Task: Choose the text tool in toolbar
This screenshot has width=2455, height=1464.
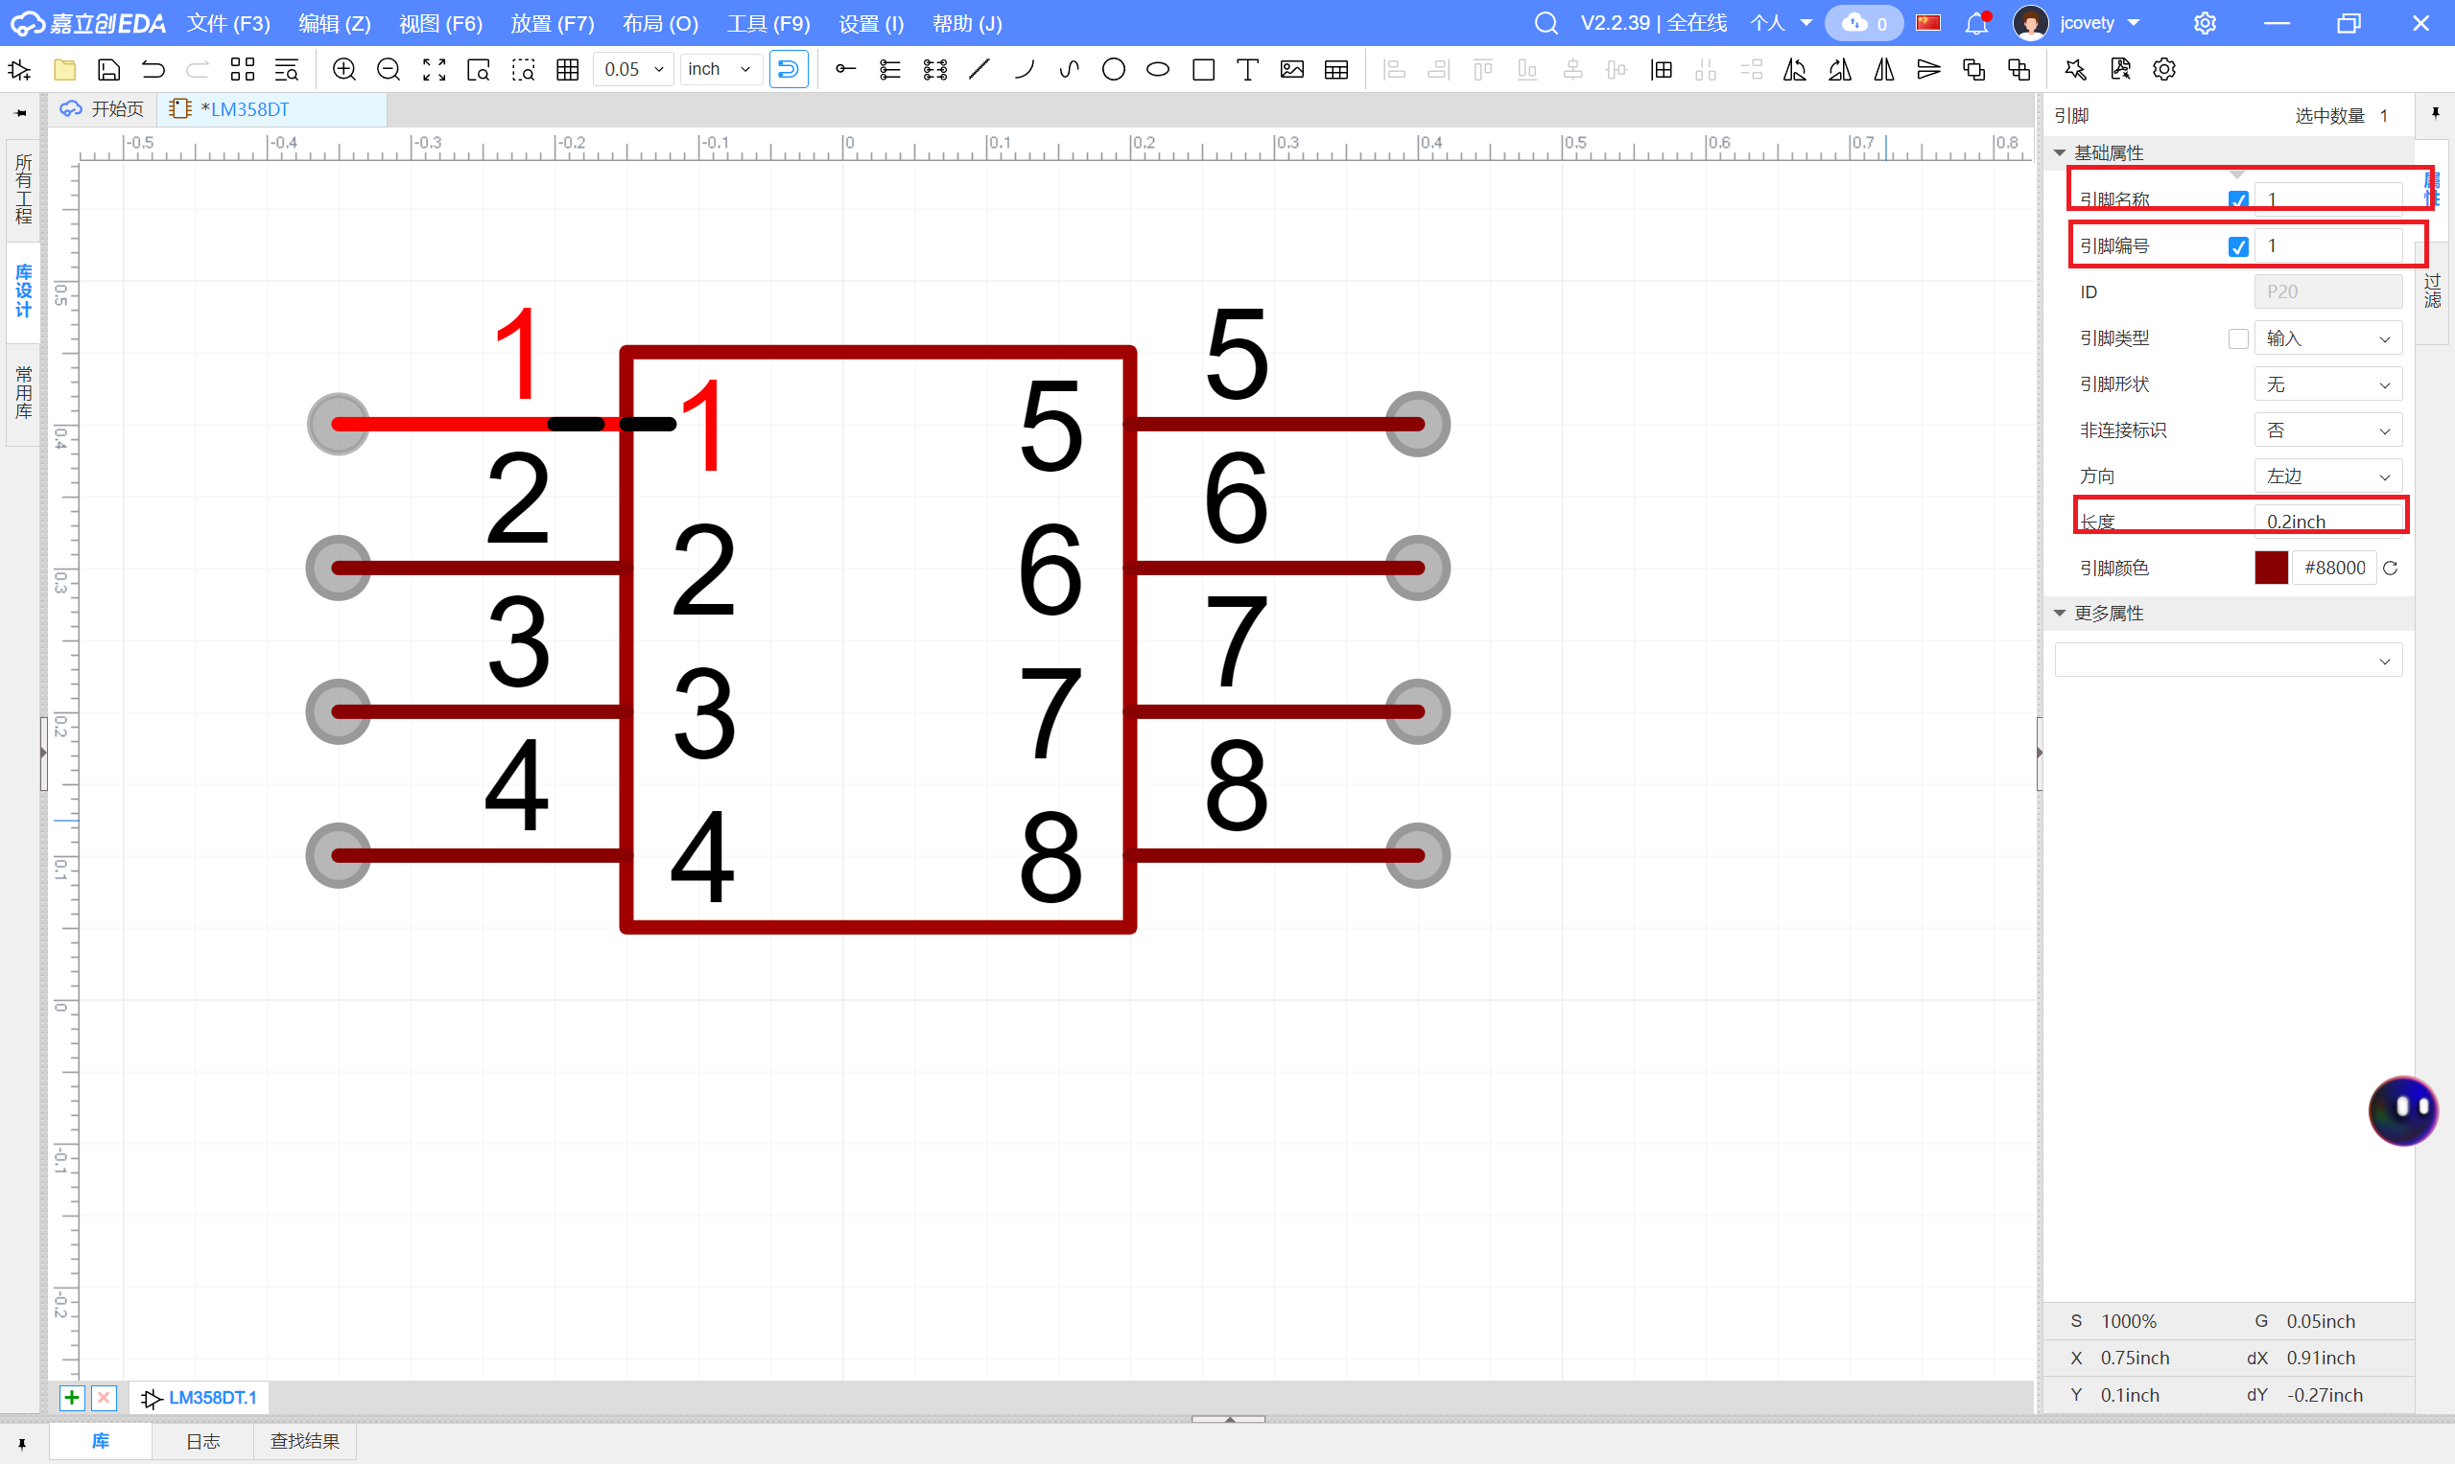Action: click(x=1247, y=69)
